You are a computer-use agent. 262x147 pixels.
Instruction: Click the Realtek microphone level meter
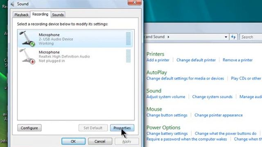click(128, 56)
